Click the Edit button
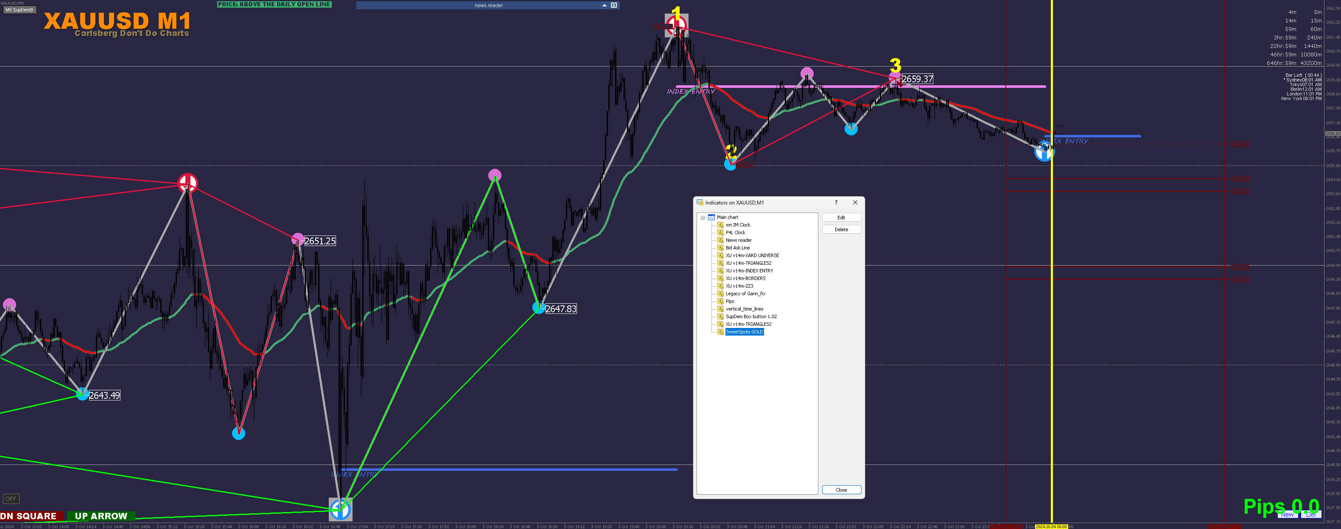The image size is (1341, 529). pyautogui.click(x=841, y=218)
